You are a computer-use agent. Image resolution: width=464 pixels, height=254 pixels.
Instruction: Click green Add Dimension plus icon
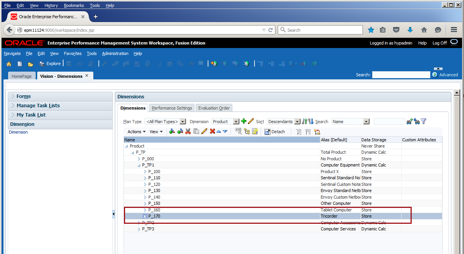pos(244,121)
